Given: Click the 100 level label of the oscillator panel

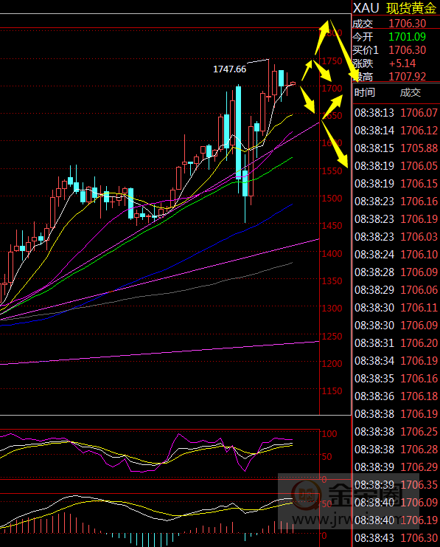Looking at the screenshot, I should [x=329, y=433].
